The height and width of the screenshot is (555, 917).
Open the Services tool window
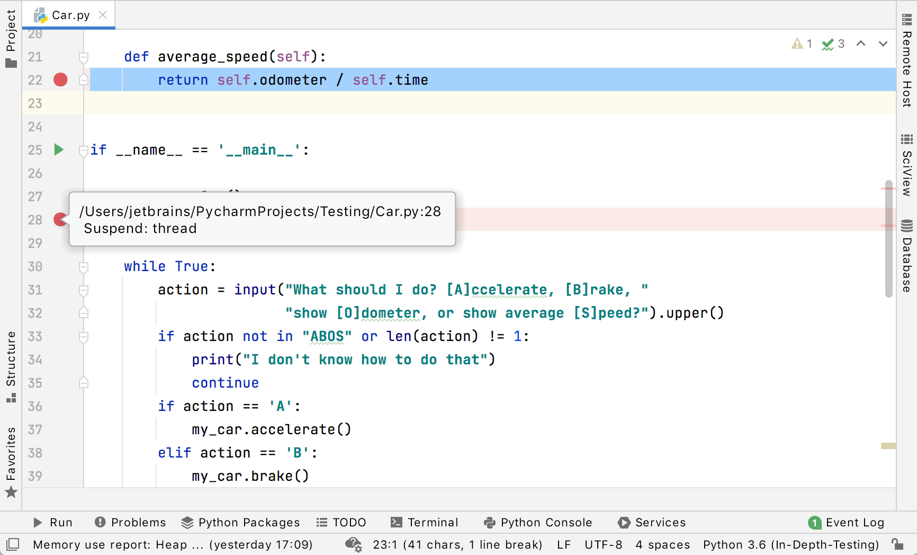coord(651,522)
